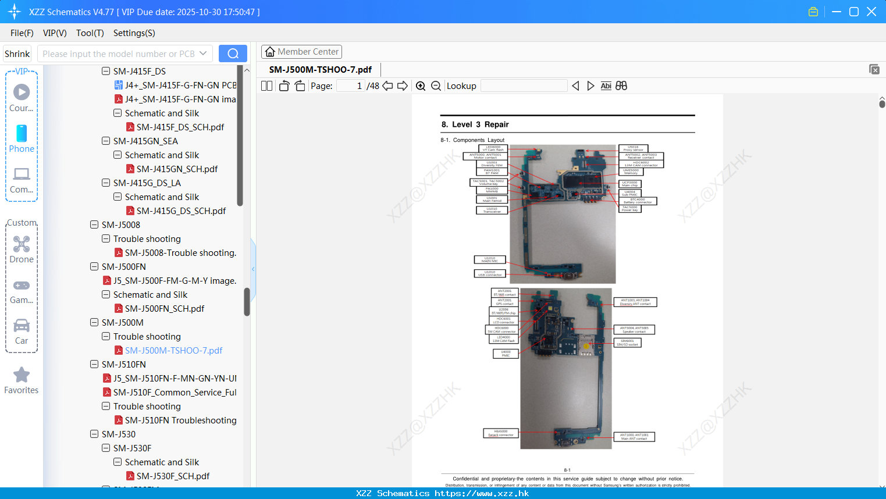Open the Tool(T) menu

tap(90, 33)
